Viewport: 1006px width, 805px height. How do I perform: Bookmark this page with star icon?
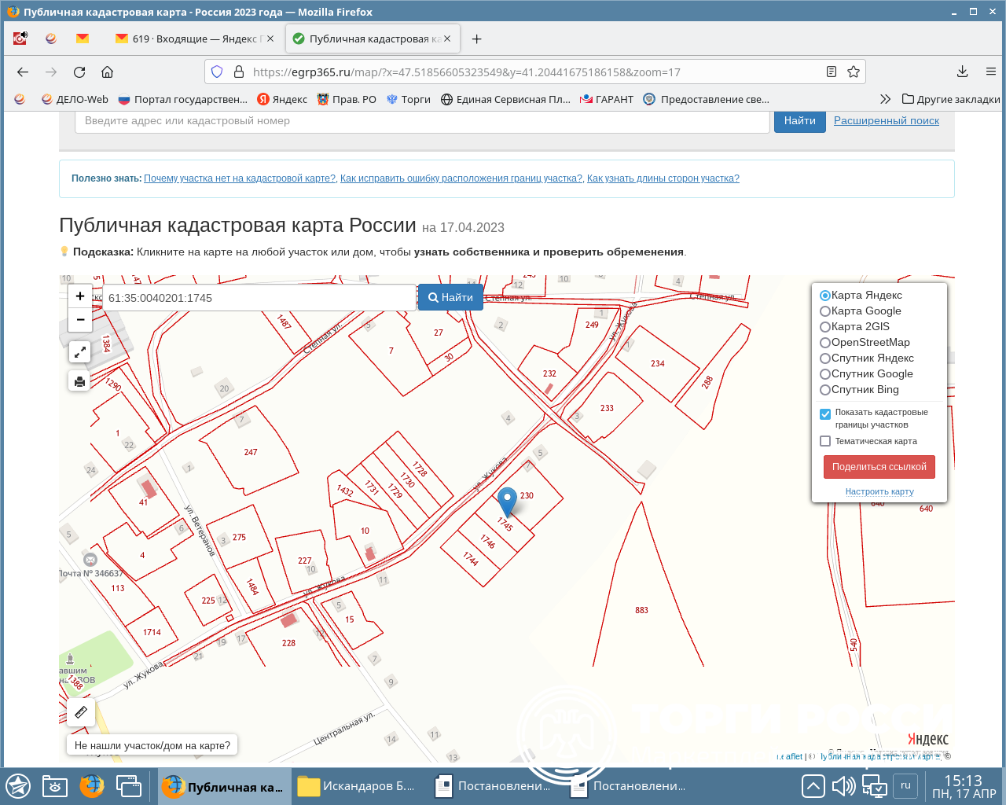pyautogui.click(x=854, y=72)
